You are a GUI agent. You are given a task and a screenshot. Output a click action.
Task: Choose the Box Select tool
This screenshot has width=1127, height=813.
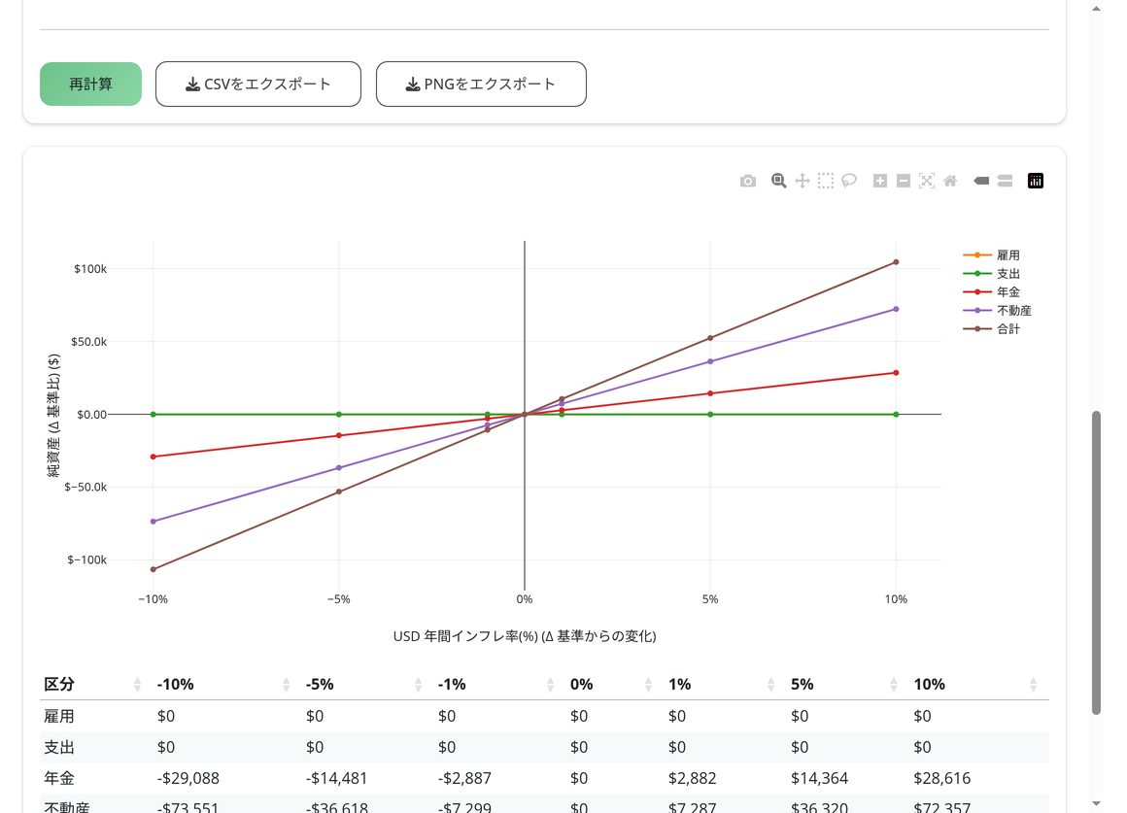point(826,181)
